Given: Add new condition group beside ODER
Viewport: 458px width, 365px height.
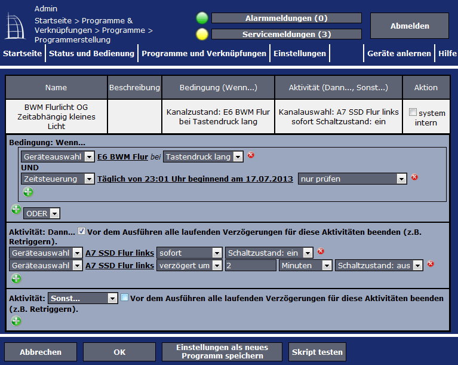Looking at the screenshot, I should [x=16, y=209].
